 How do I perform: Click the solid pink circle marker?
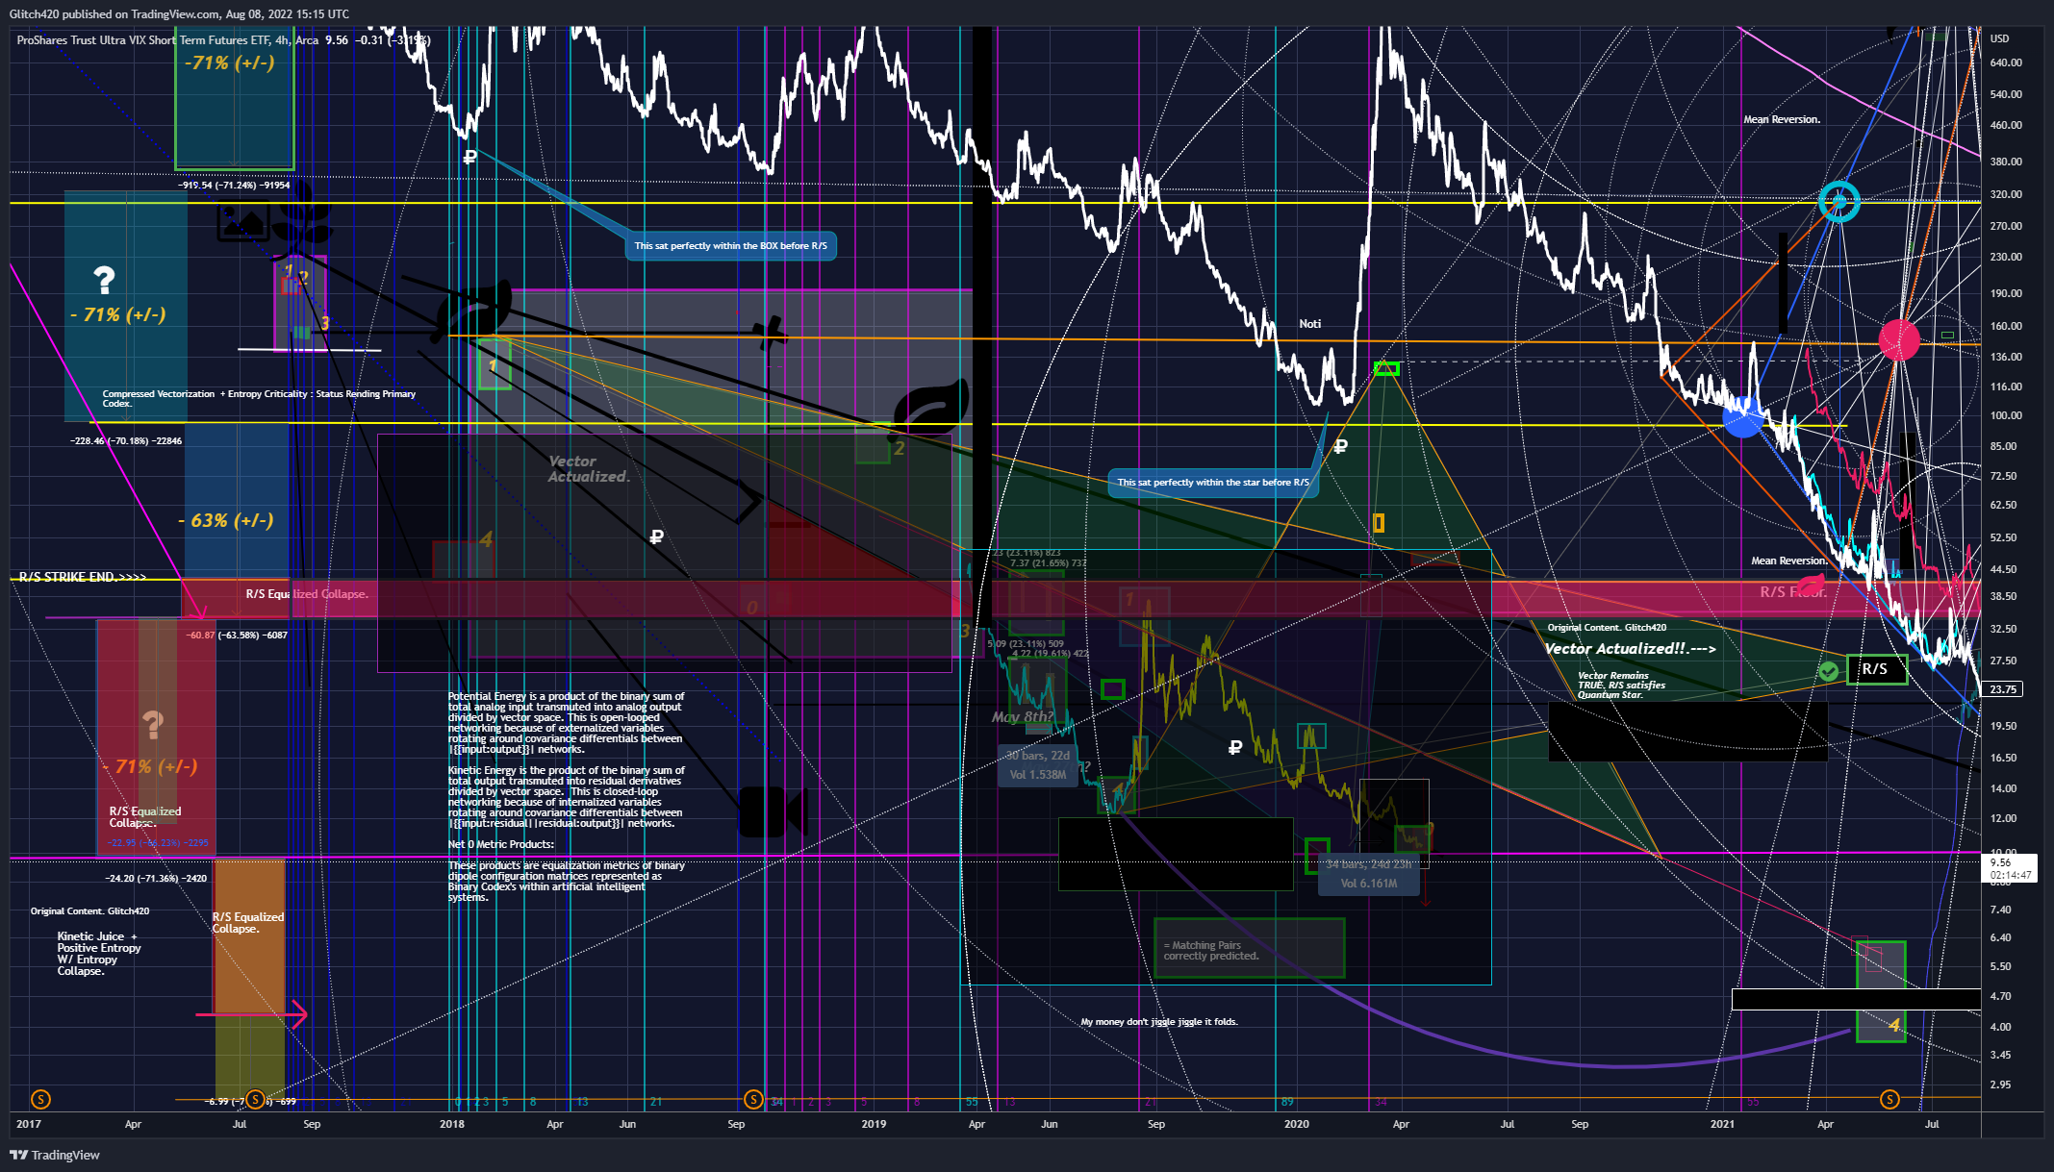tap(1899, 339)
